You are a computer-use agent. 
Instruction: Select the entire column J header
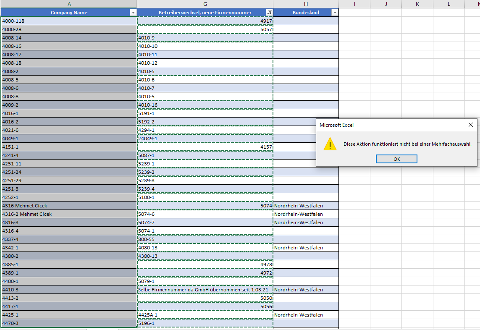point(386,4)
